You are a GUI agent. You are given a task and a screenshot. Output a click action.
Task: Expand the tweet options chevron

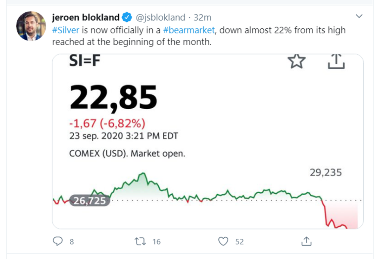coord(360,16)
